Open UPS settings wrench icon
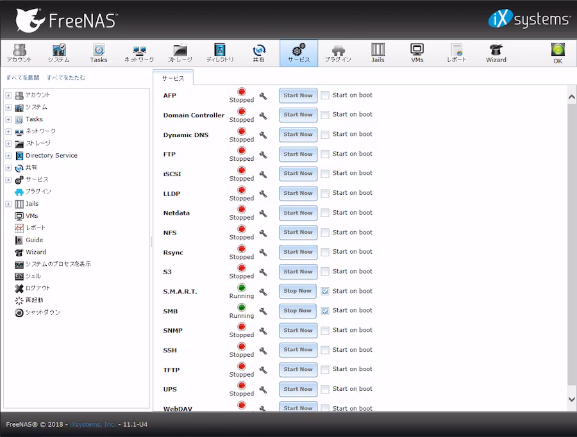This screenshot has height=437, width=577. (263, 390)
